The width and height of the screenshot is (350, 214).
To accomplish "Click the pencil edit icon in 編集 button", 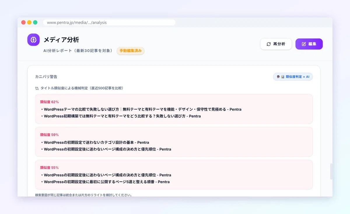I will pyautogui.click(x=304, y=44).
